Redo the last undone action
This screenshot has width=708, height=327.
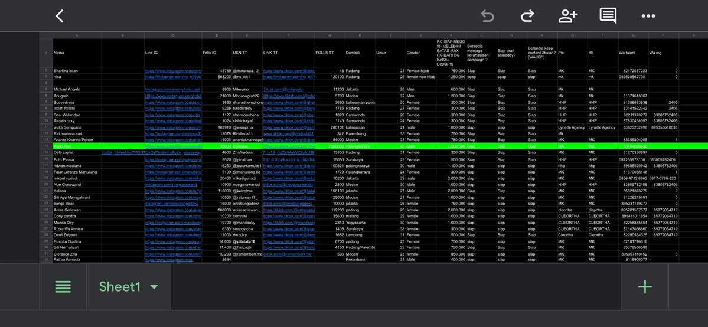pos(527,16)
